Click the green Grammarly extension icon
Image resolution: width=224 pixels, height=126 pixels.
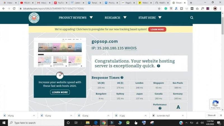coord(166,9)
